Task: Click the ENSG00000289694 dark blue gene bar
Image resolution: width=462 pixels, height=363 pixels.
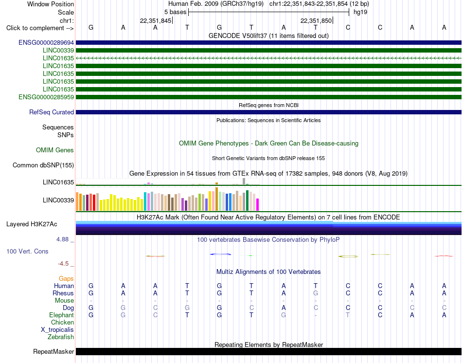Action: [x=268, y=43]
